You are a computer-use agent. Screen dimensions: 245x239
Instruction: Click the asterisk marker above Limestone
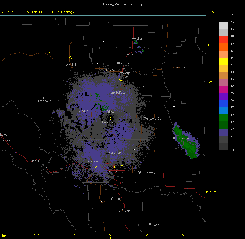click(43, 98)
